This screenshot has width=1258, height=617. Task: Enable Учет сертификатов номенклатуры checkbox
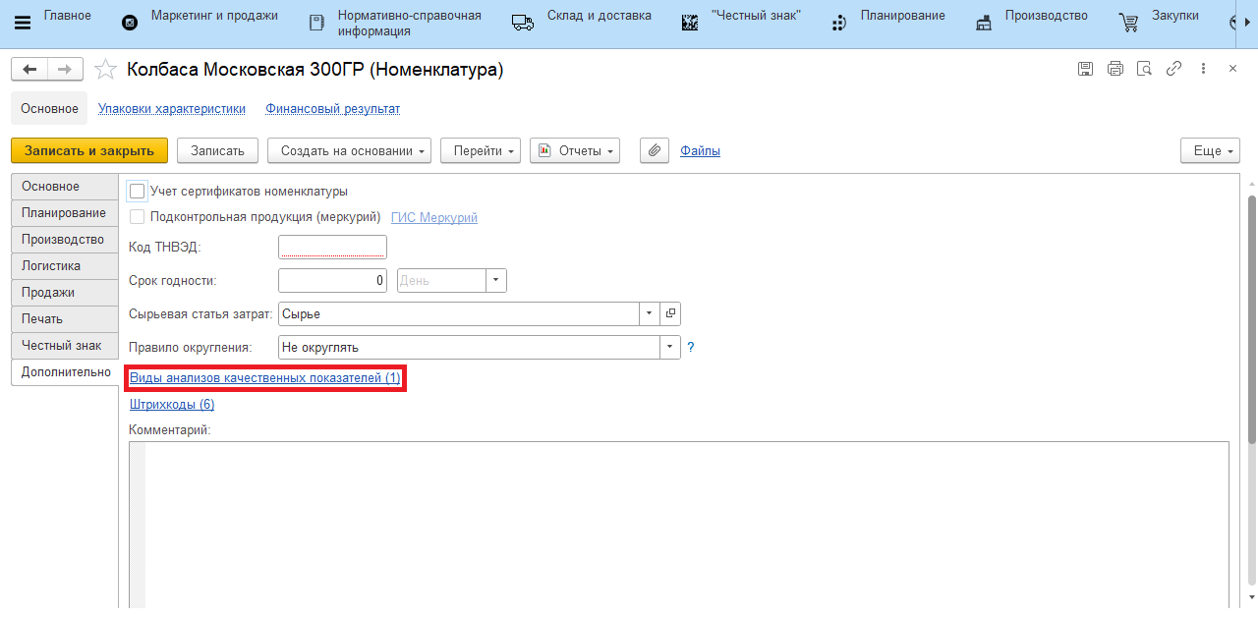click(138, 192)
